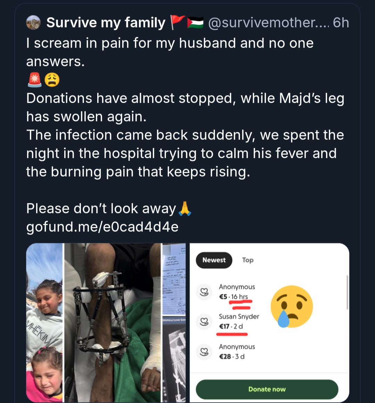Open the gofund.me/e0cad4d4e link
The image size is (375, 403).
[102, 227]
